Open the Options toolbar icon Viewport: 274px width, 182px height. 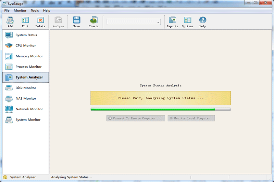click(x=187, y=22)
